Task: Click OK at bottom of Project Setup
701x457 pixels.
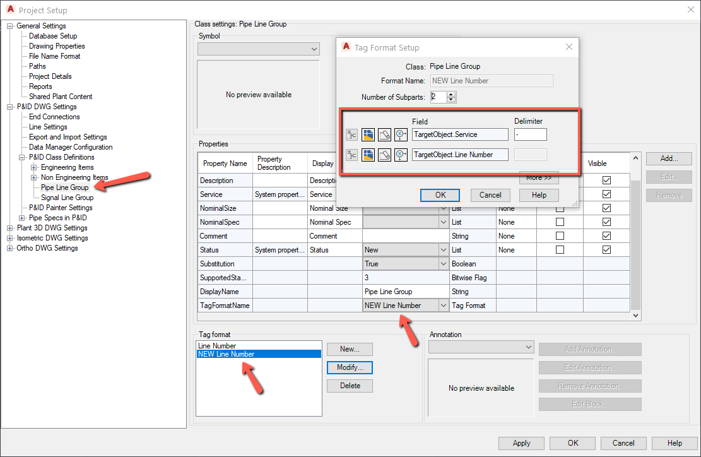Action: pyautogui.click(x=573, y=443)
